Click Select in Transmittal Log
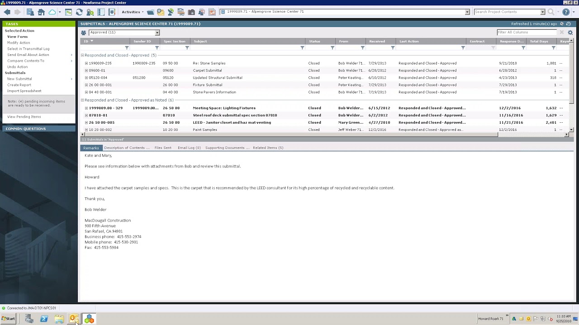The image size is (579, 325). coord(28,49)
